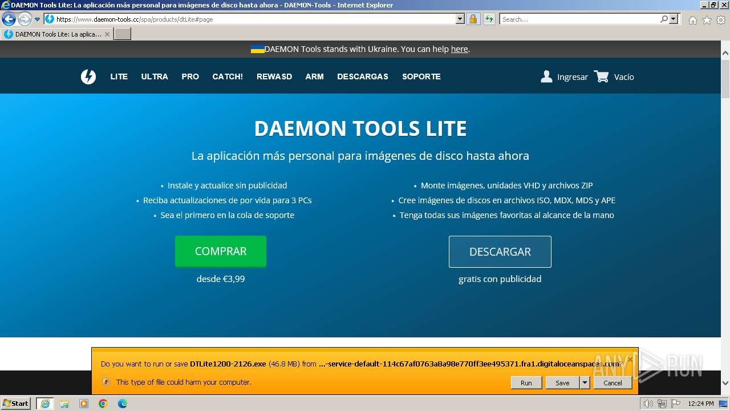The height and width of the screenshot is (411, 730).
Task: Click the Ingresar user icon
Action: pyautogui.click(x=546, y=76)
